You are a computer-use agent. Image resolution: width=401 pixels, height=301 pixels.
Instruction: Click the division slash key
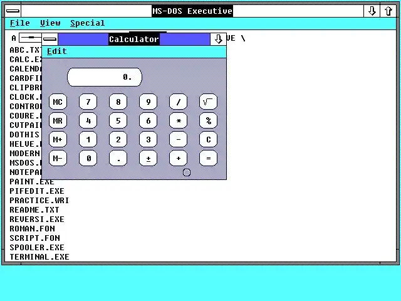pyautogui.click(x=178, y=102)
